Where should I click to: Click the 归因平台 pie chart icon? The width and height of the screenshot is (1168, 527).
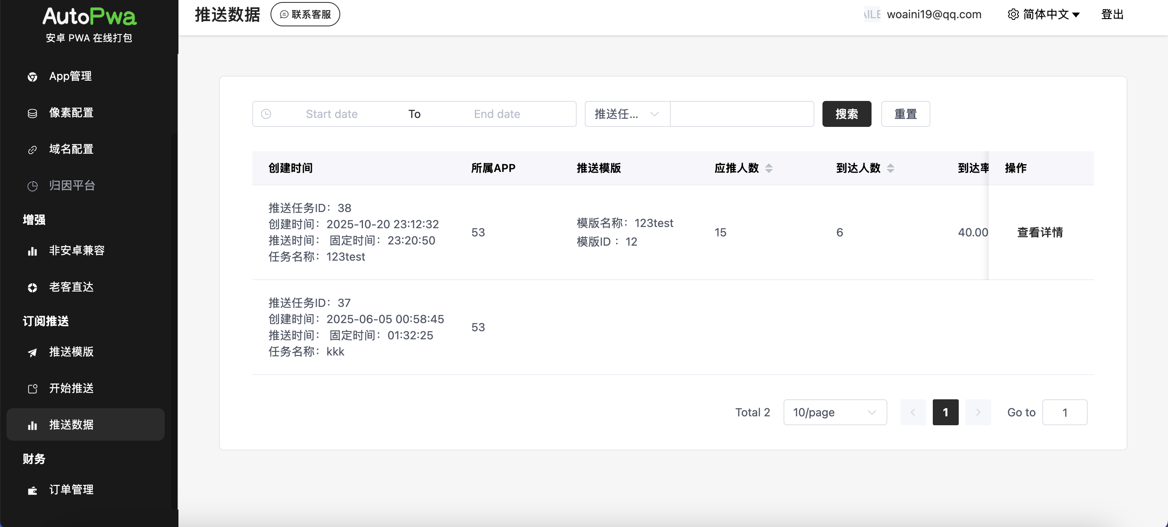pyautogui.click(x=32, y=186)
